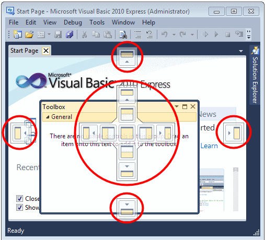Close the Start Page tab
This screenshot has width=265, height=240.
[46, 51]
